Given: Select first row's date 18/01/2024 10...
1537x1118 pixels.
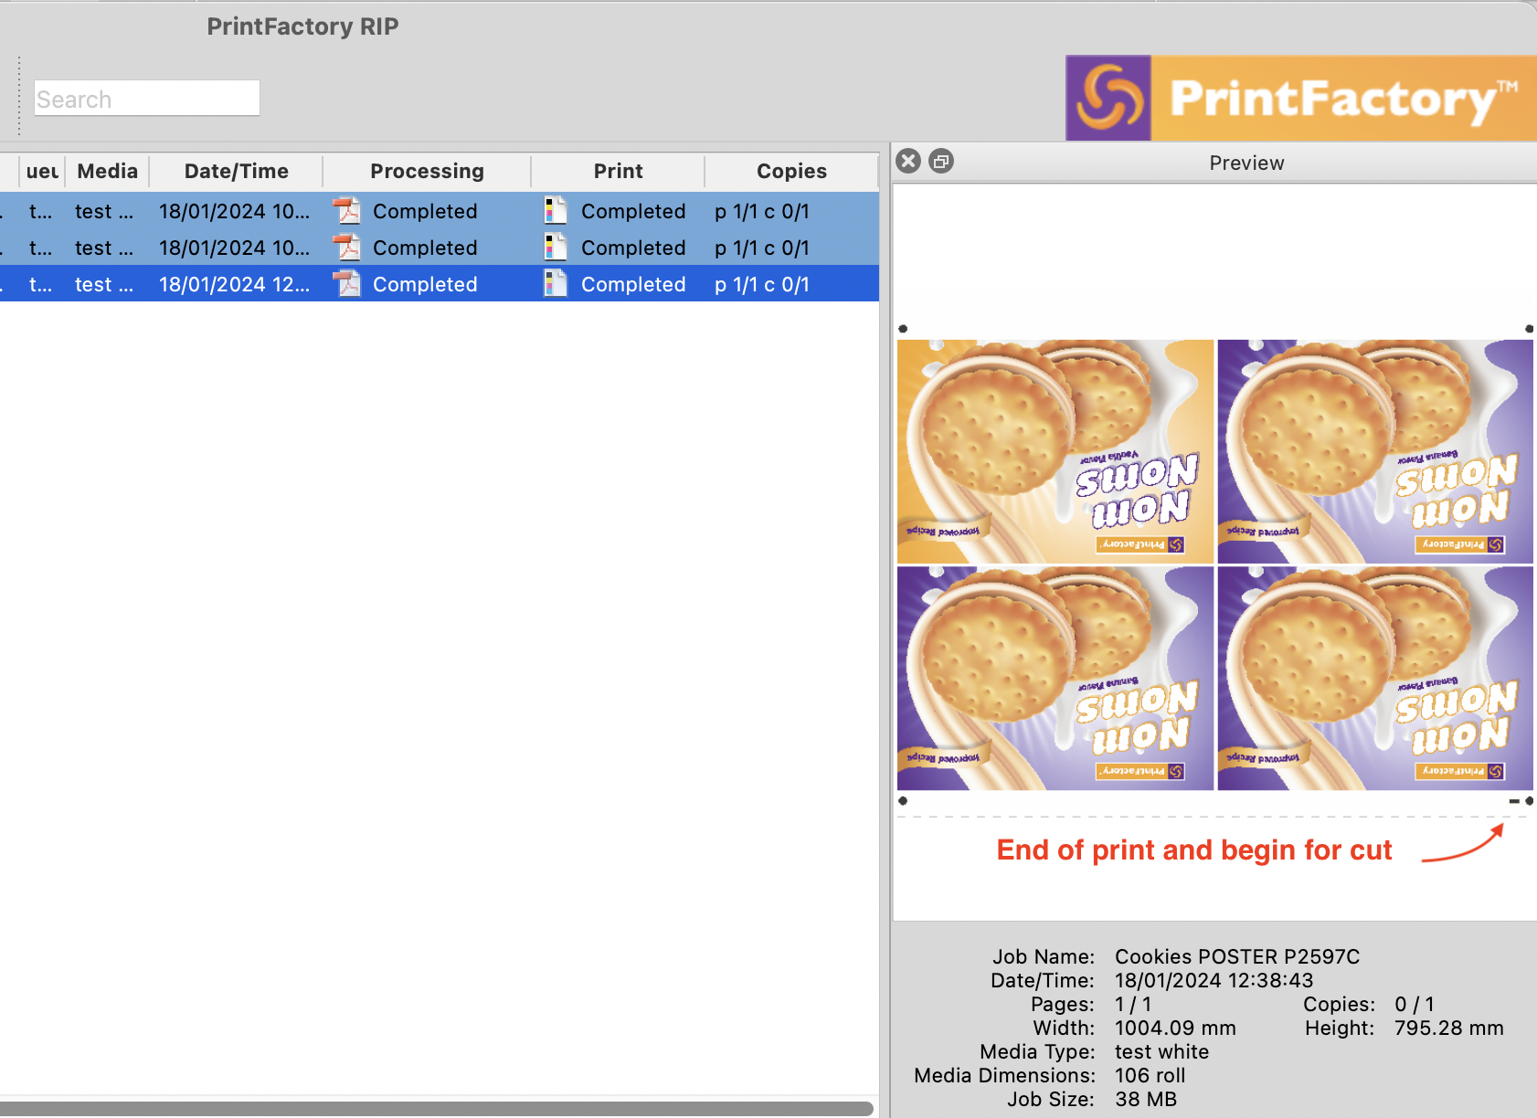Looking at the screenshot, I should pyautogui.click(x=234, y=211).
